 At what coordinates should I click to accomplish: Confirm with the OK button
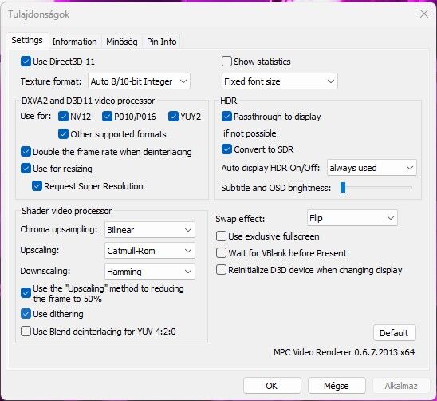[272, 386]
